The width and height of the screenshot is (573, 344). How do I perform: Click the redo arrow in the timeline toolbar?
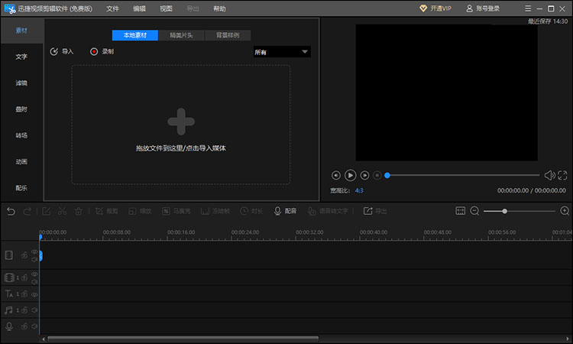click(27, 211)
